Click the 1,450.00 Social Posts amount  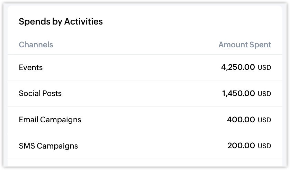[238, 94]
